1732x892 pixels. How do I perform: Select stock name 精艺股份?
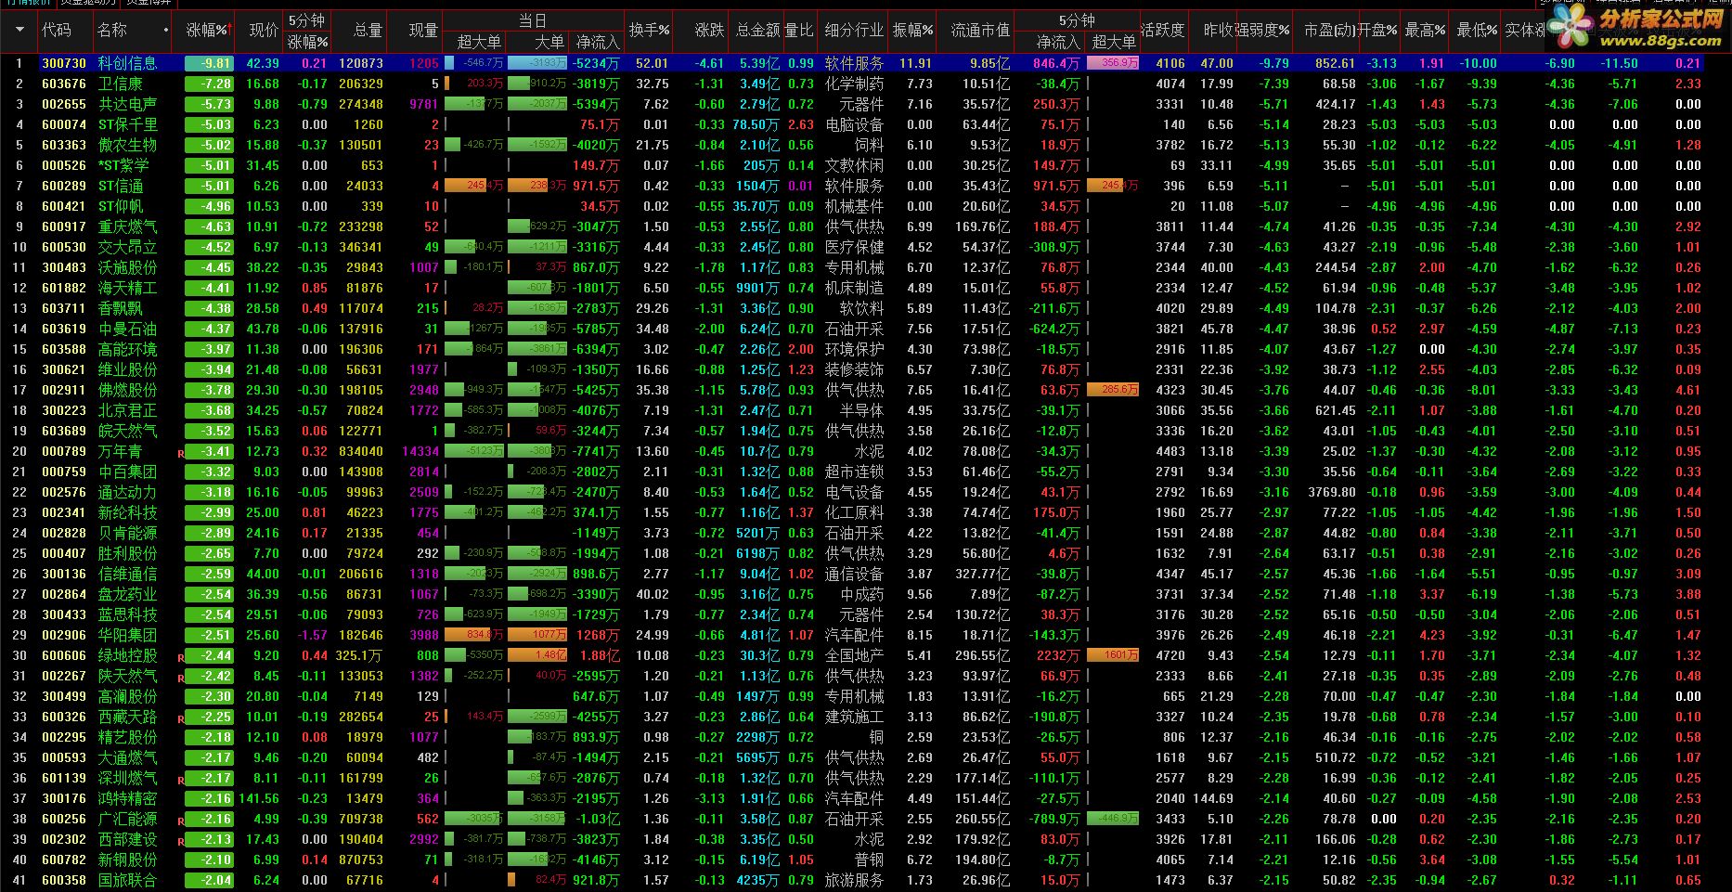(x=127, y=737)
